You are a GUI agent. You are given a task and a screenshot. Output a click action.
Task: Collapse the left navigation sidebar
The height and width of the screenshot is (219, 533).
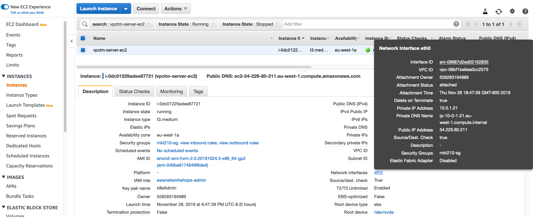tap(71, 41)
